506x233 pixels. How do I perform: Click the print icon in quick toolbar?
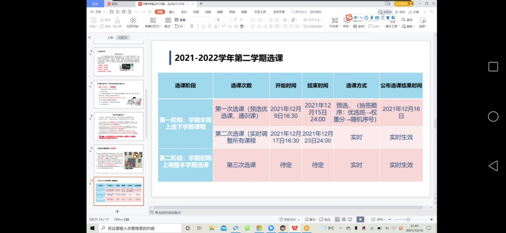pos(123,12)
